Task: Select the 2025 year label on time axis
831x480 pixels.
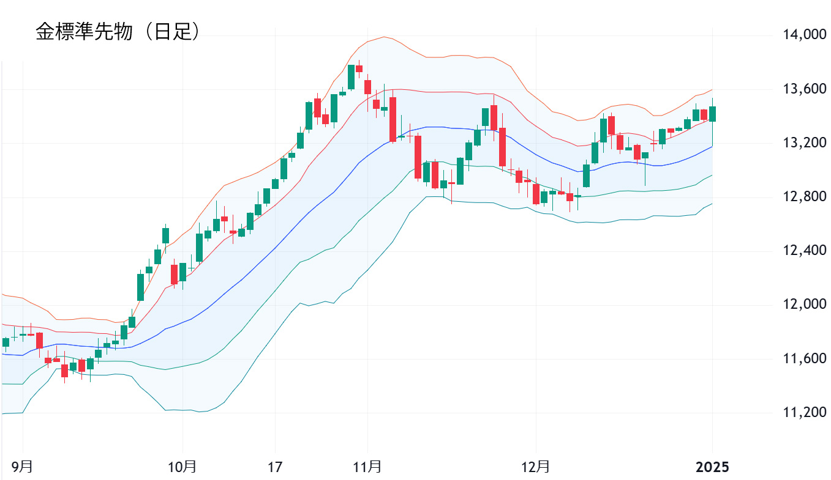Action: [713, 467]
